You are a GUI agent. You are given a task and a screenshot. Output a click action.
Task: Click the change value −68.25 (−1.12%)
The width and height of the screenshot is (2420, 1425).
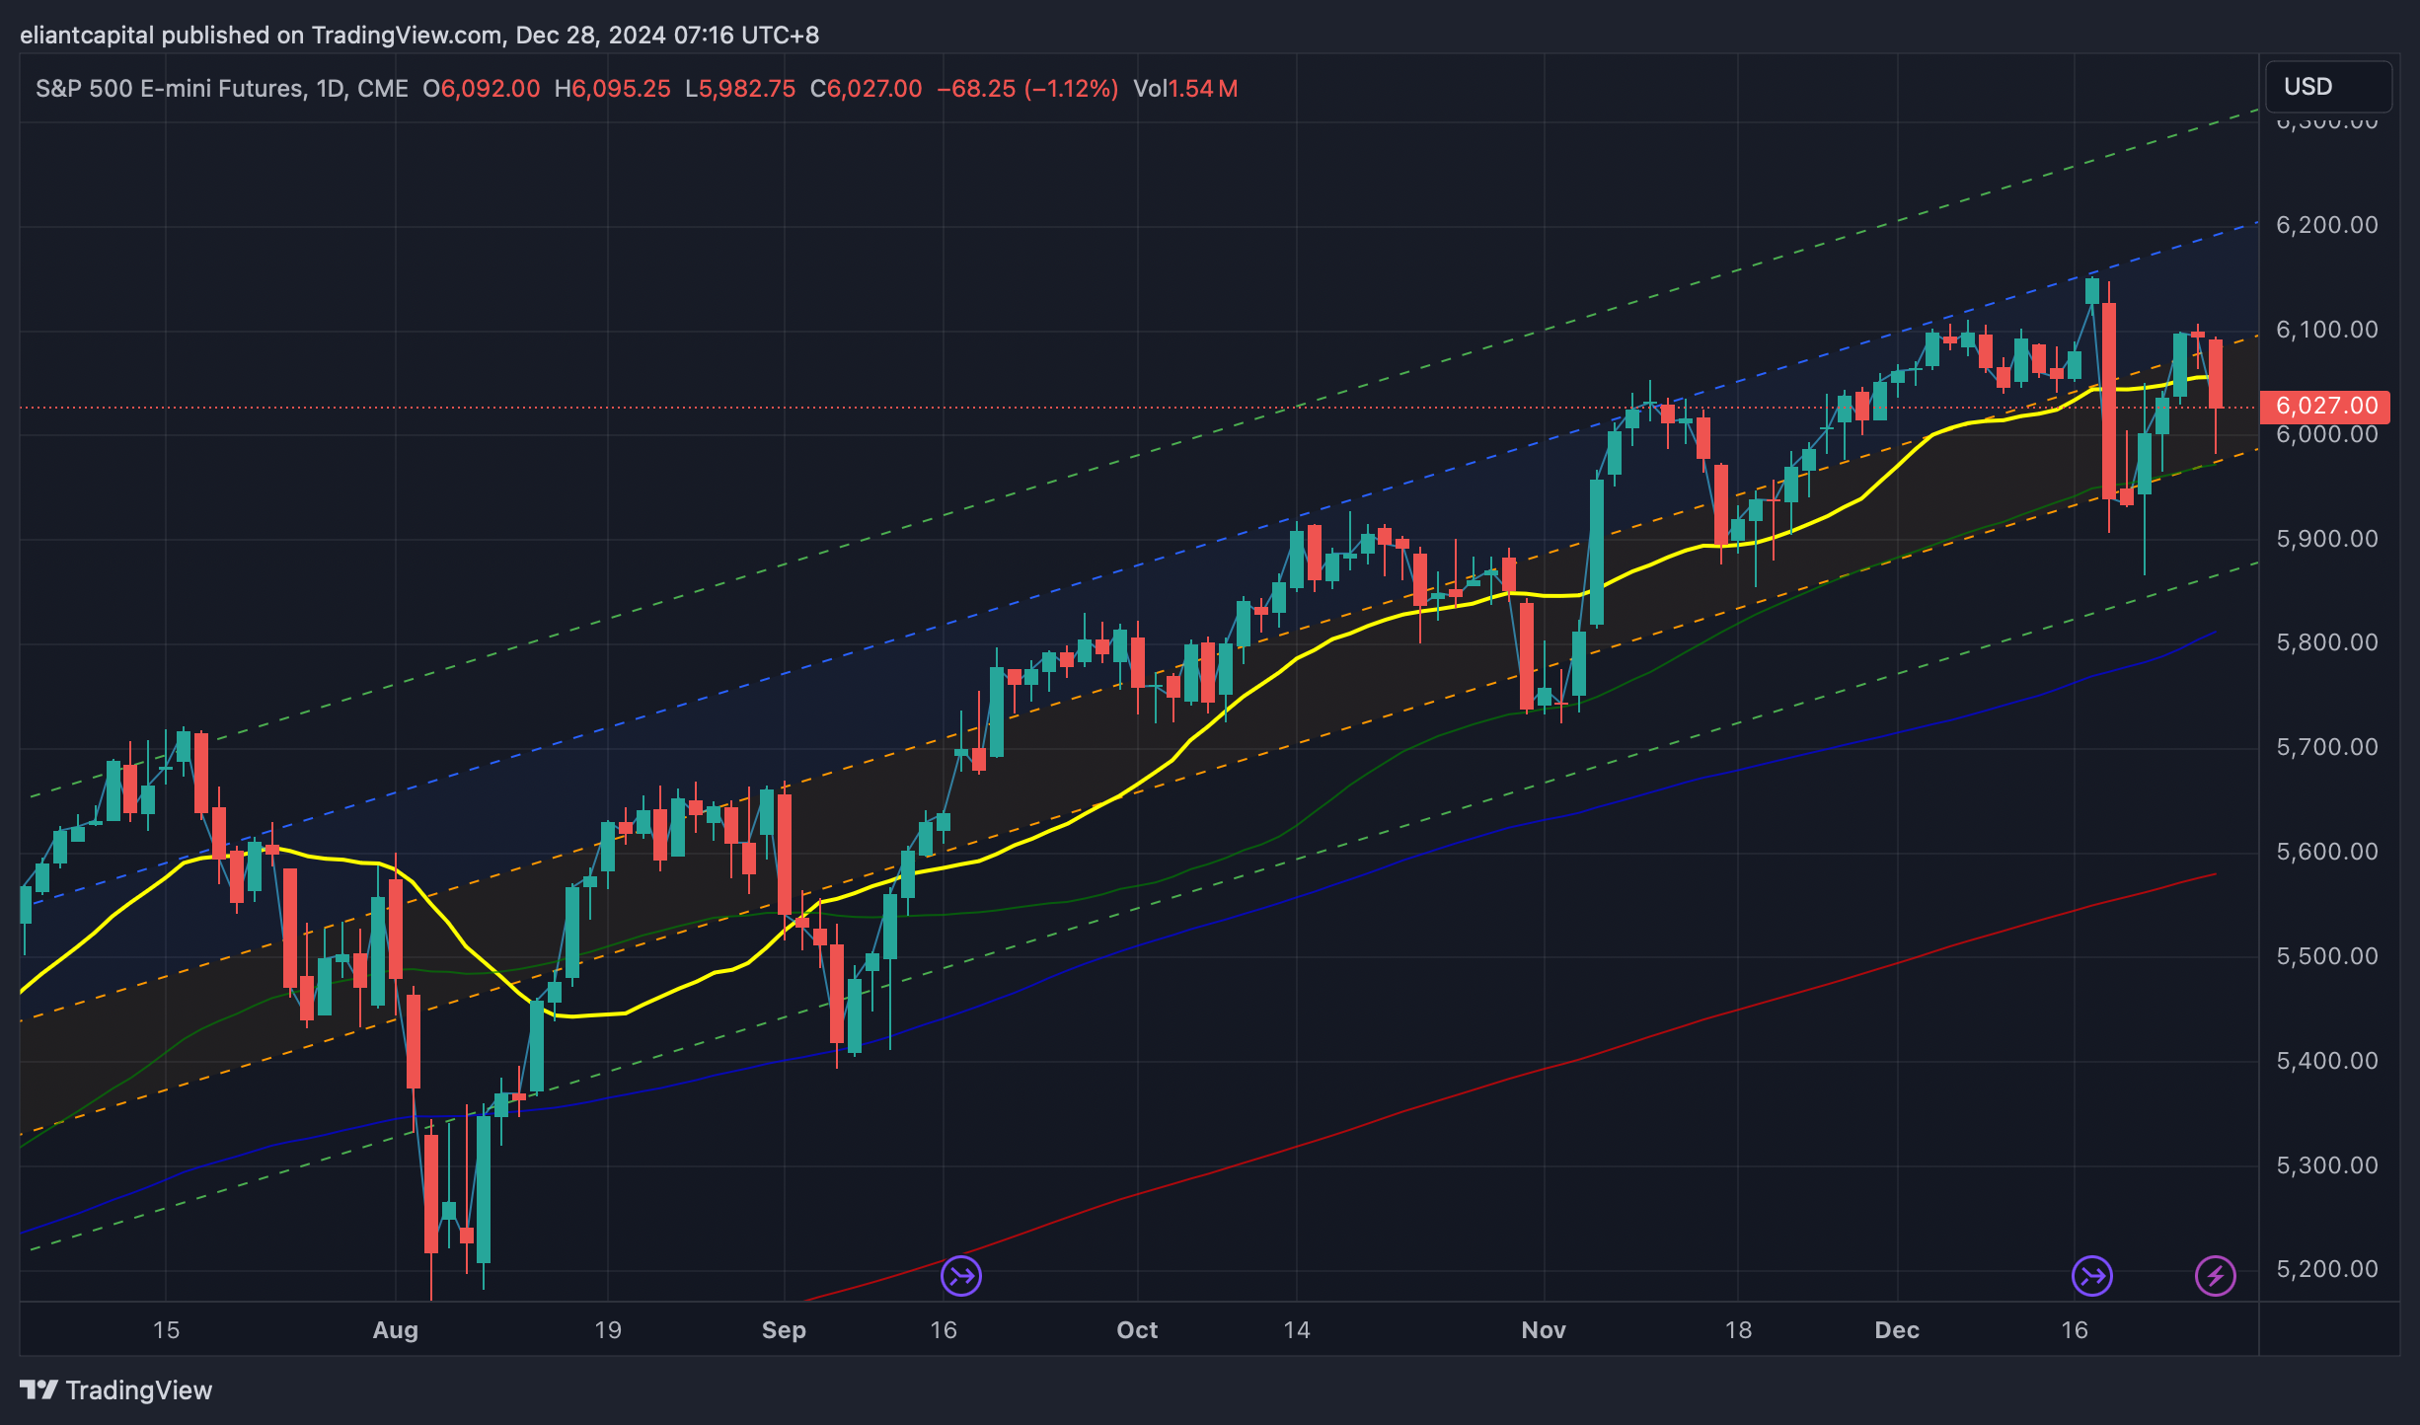(x=1026, y=89)
